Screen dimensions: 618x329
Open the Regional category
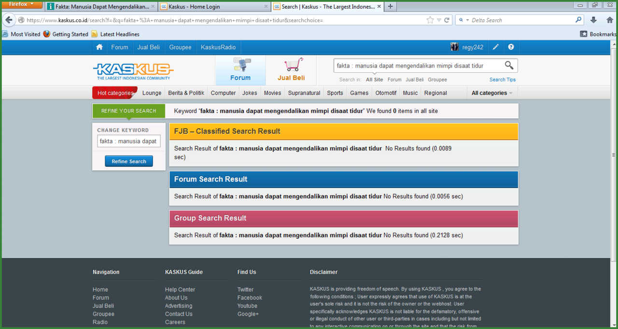pos(436,93)
